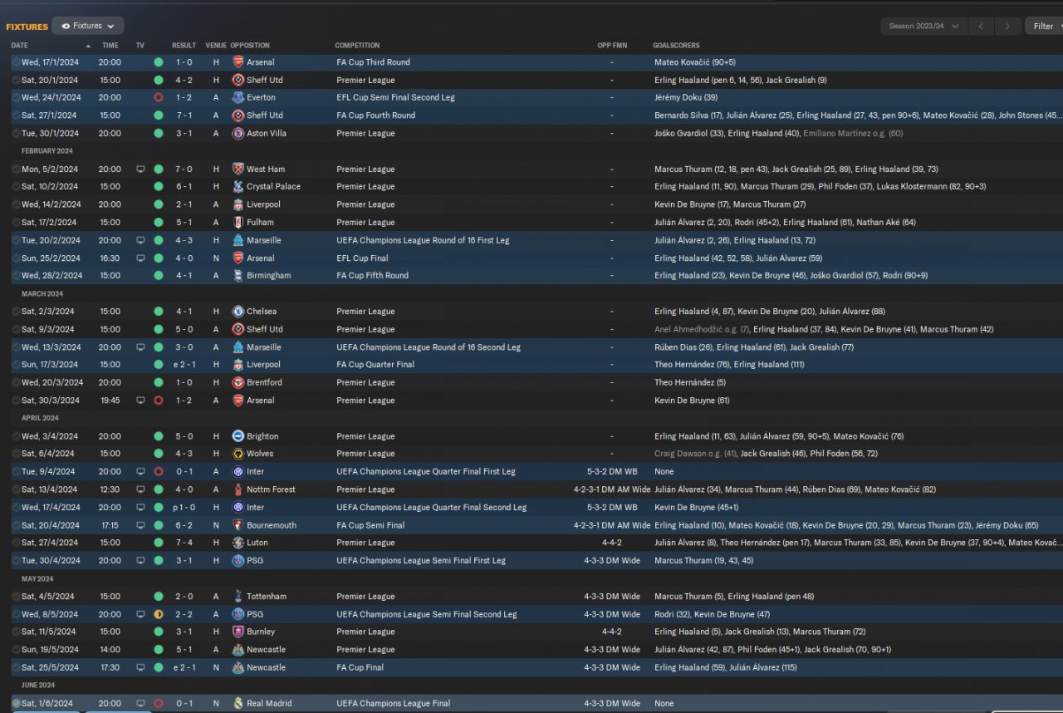Select the 7 - 0 result against West Ham

pos(184,170)
